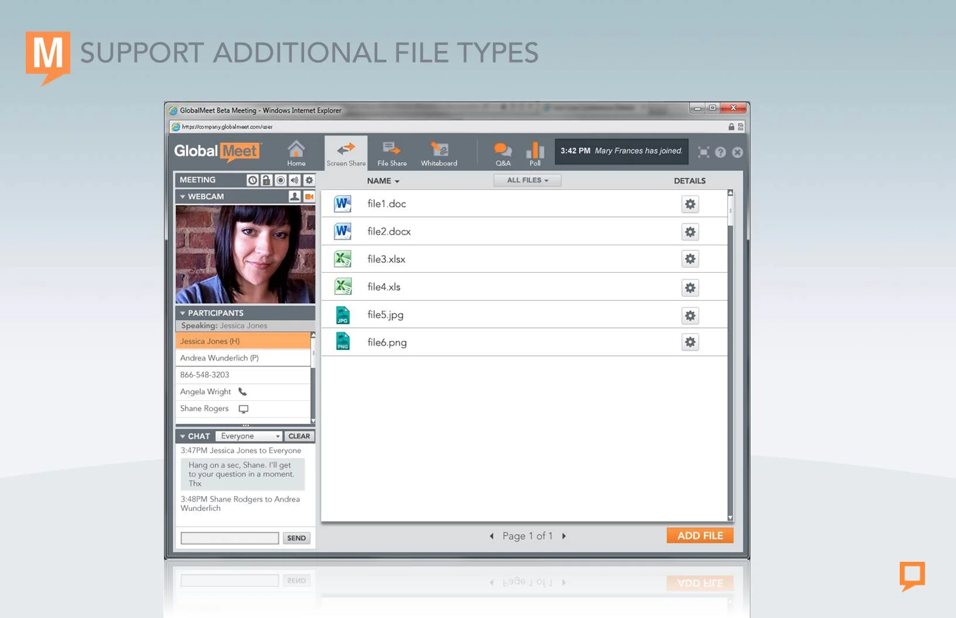
Task: Toggle the meeting record icon
Action: [281, 180]
